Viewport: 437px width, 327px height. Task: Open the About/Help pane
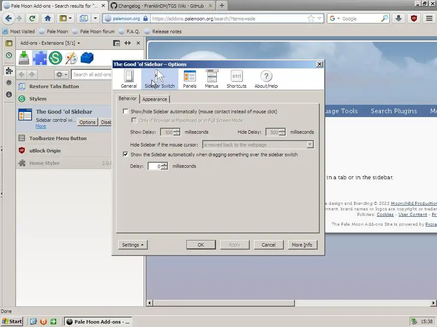(x=266, y=79)
